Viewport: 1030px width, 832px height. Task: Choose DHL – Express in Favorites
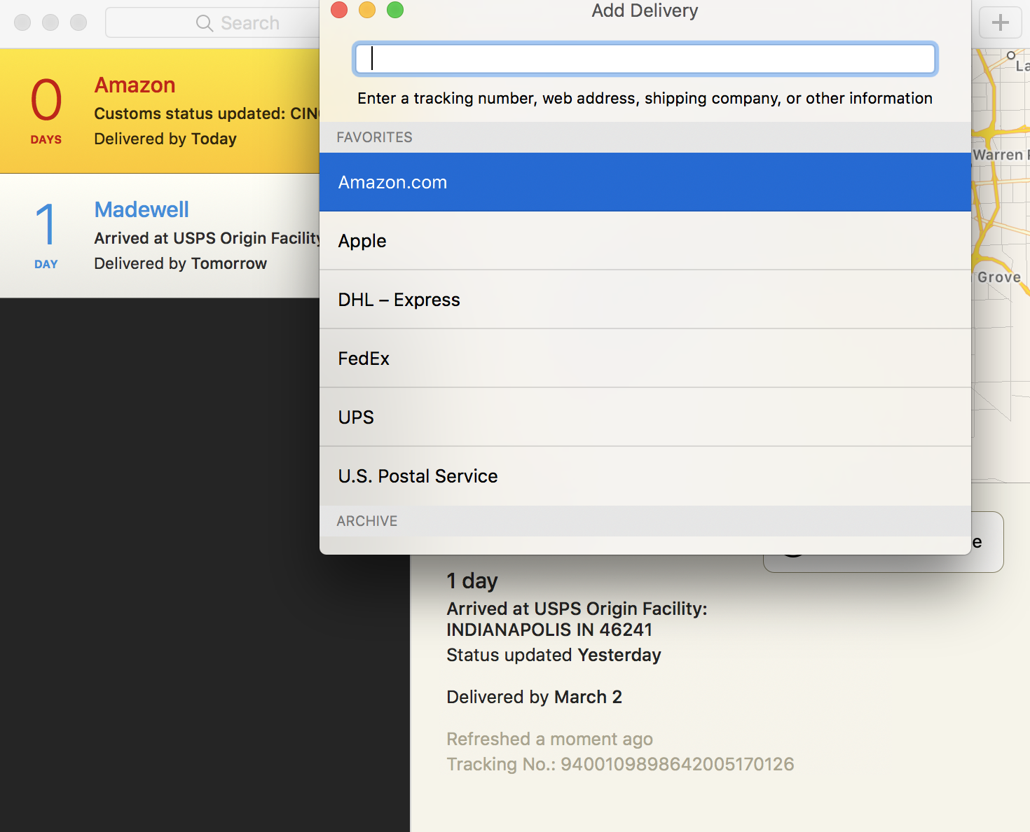point(645,300)
